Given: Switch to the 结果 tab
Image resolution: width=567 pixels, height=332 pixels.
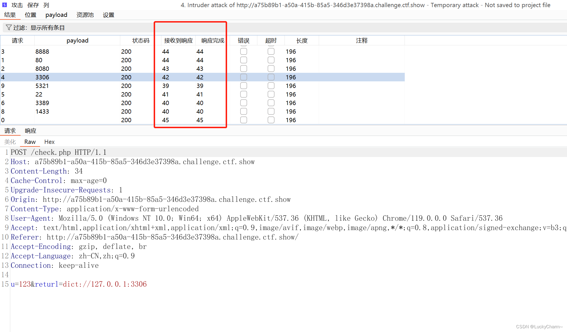Looking at the screenshot, I should pos(10,15).
